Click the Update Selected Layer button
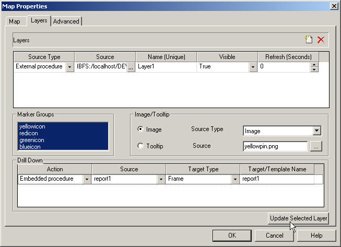341x247 pixels. [x=299, y=218]
